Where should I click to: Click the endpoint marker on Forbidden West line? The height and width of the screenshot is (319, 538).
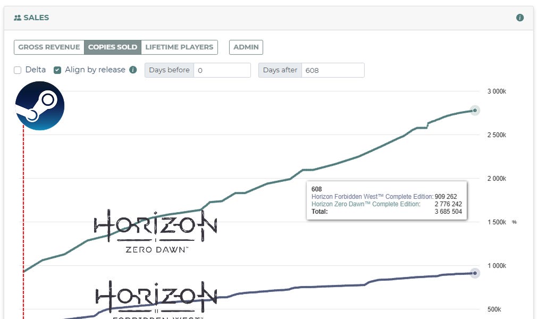click(x=475, y=273)
